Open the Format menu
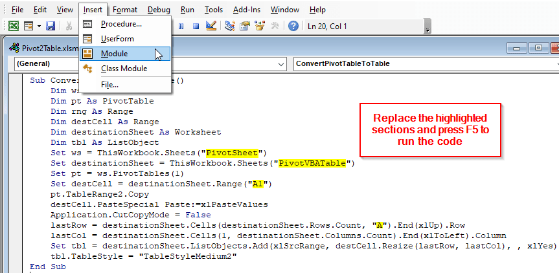 point(125,10)
